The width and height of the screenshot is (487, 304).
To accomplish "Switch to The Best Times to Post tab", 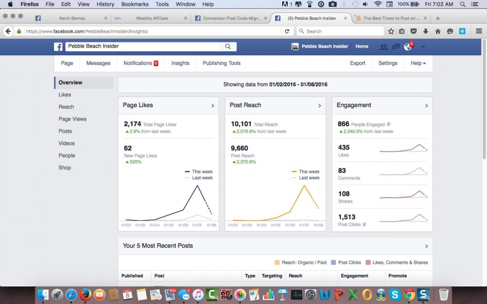I will click(391, 18).
